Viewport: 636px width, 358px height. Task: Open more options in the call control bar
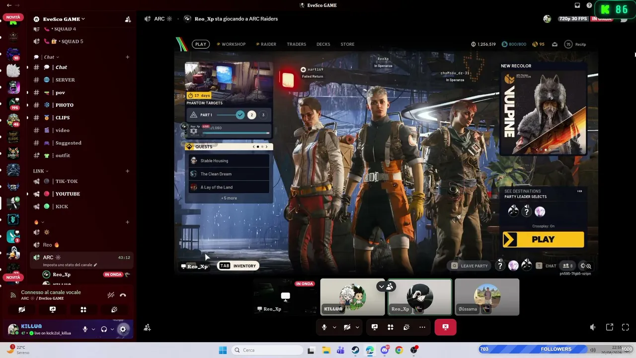pyautogui.click(x=422, y=327)
